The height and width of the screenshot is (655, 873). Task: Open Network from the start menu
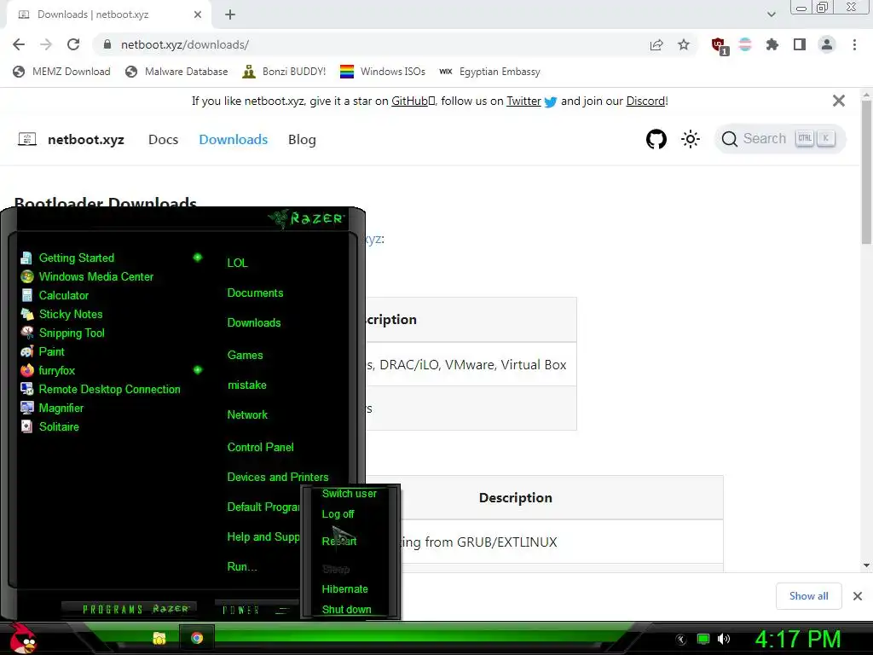[247, 415]
